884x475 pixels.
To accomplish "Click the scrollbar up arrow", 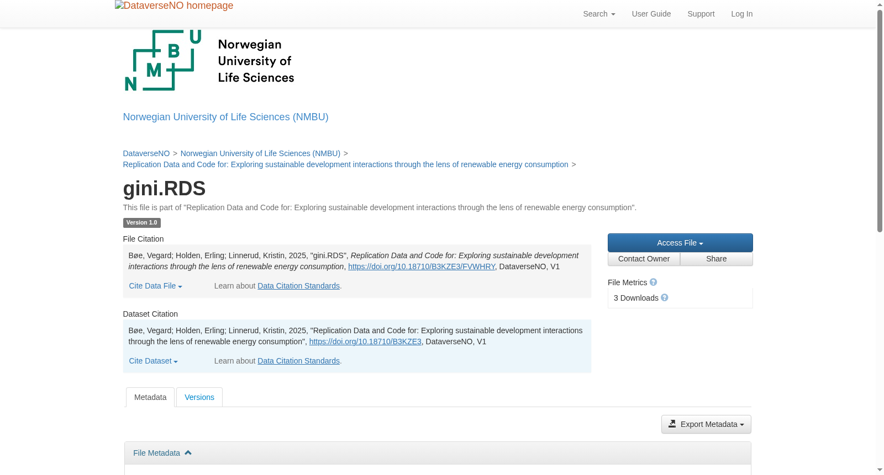I will tap(880, 4).
